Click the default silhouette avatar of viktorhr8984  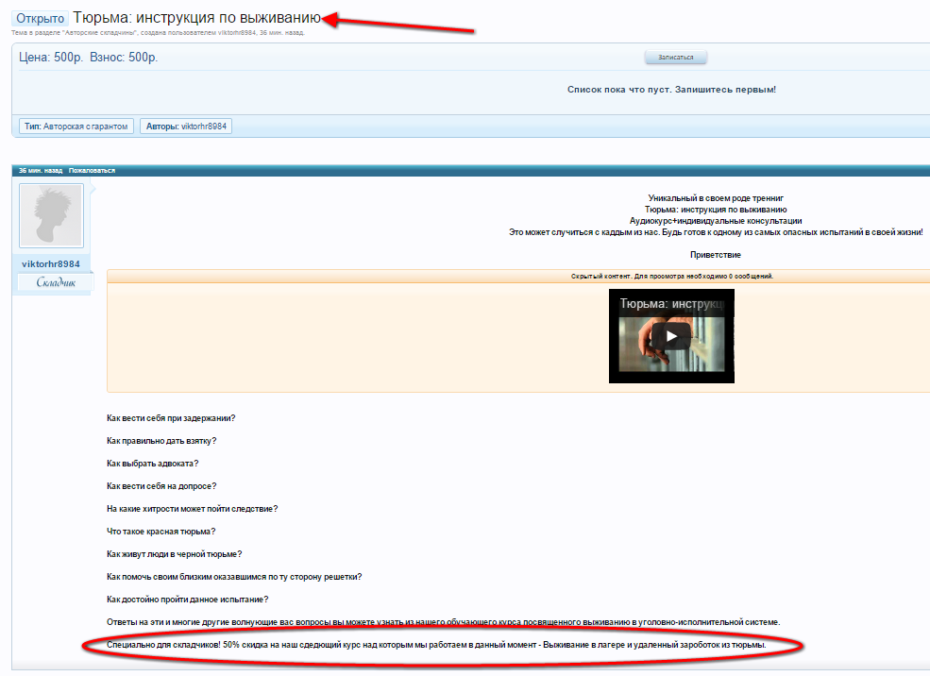coord(51,216)
